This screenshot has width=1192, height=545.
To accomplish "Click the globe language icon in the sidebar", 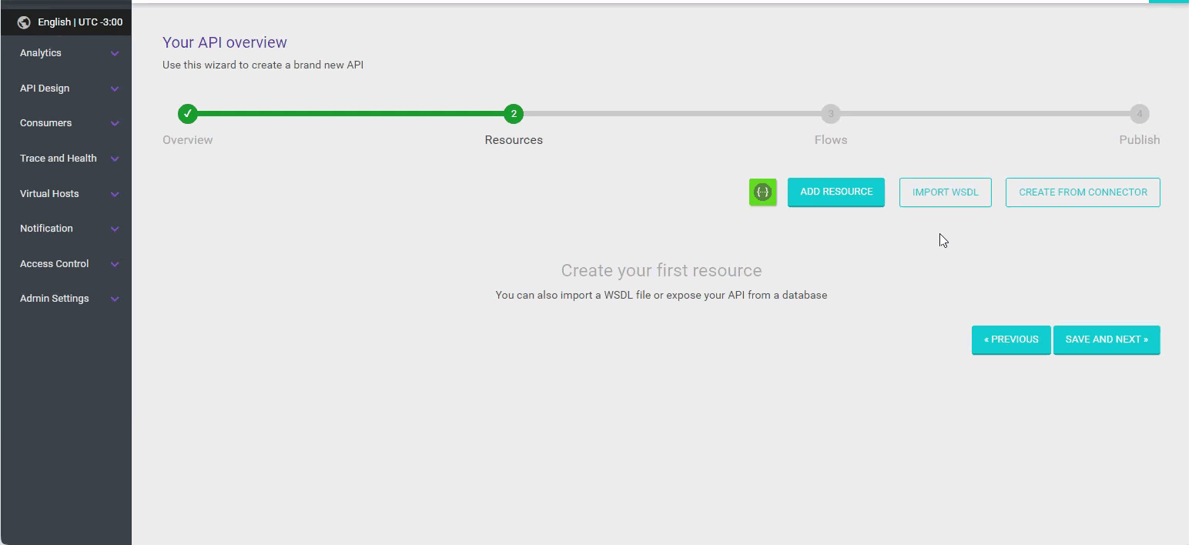I will tap(23, 22).
